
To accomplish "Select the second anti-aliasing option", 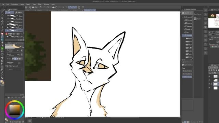I will [x=15, y=59].
